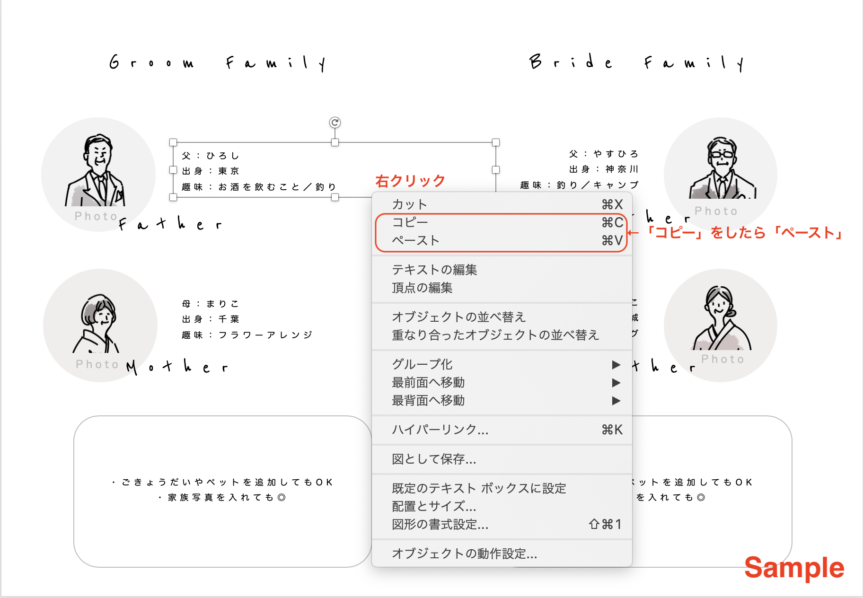Open 図形の書式設定... option

pyautogui.click(x=440, y=524)
